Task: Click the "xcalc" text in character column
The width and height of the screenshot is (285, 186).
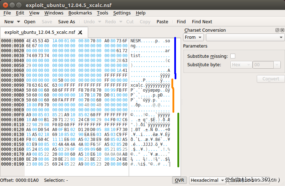Action: pyautogui.click(x=137, y=85)
